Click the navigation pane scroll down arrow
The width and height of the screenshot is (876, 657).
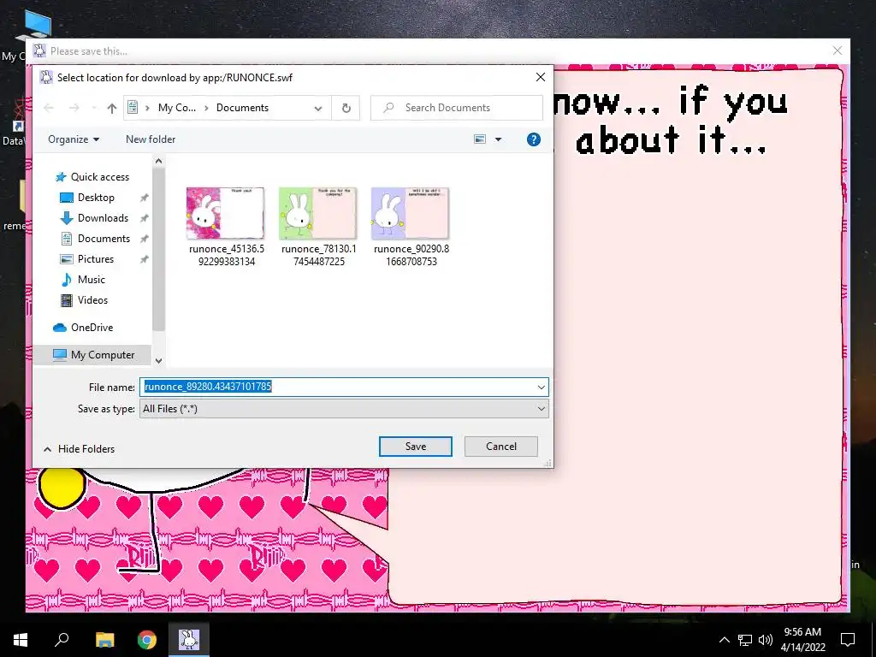point(158,361)
